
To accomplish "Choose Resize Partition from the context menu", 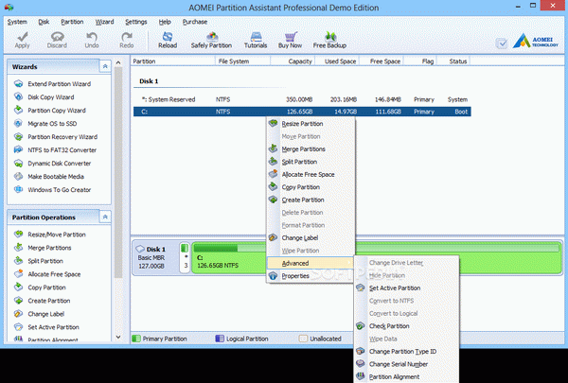I will (311, 124).
